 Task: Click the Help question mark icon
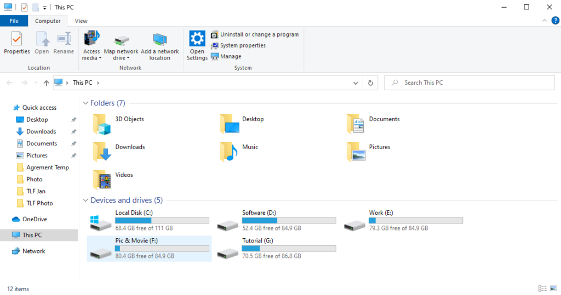click(555, 21)
